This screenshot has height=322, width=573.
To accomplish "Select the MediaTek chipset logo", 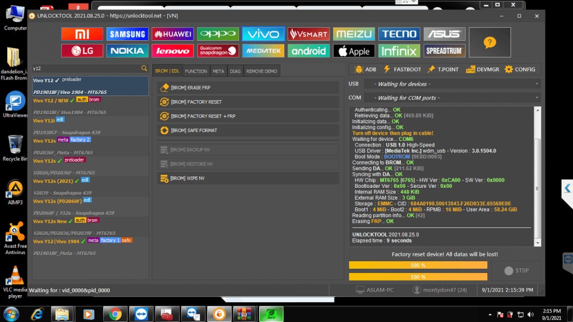I will pos(263,51).
